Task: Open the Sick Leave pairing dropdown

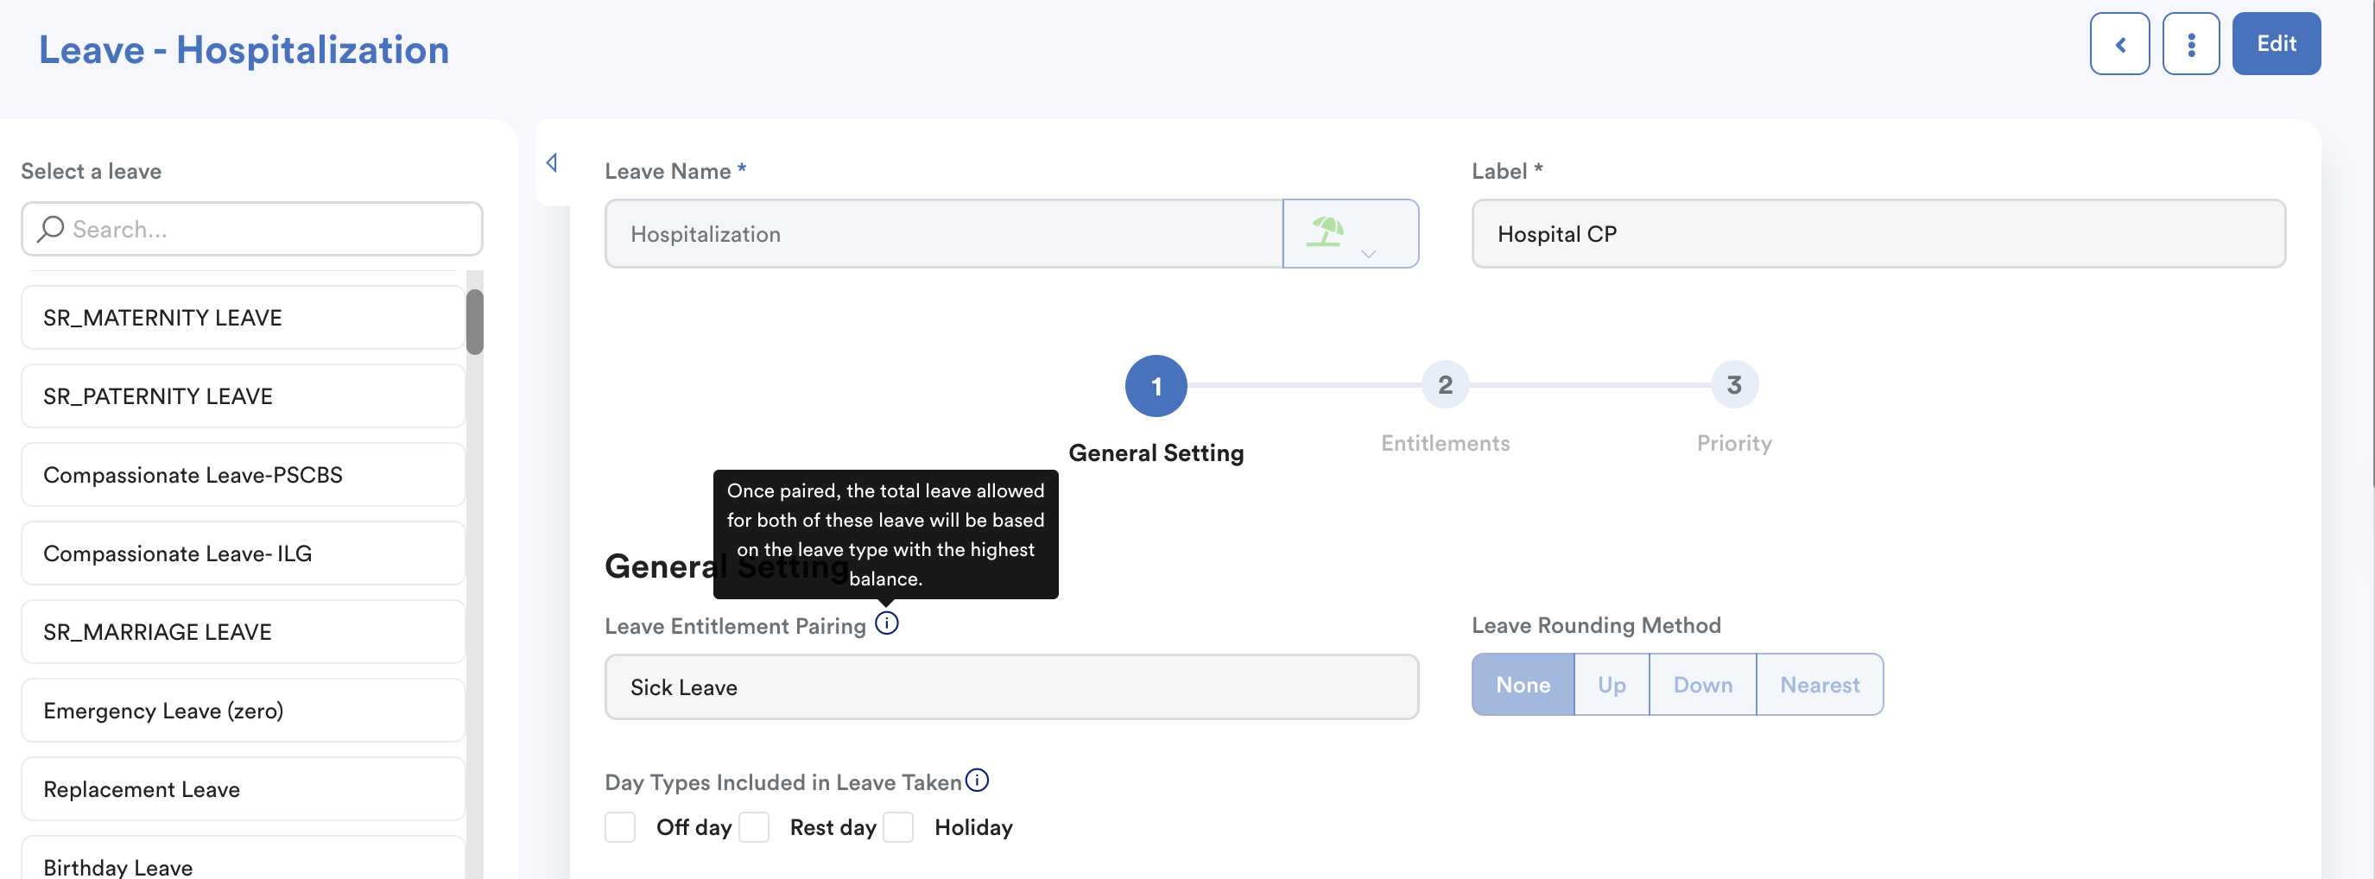Action: point(1011,687)
